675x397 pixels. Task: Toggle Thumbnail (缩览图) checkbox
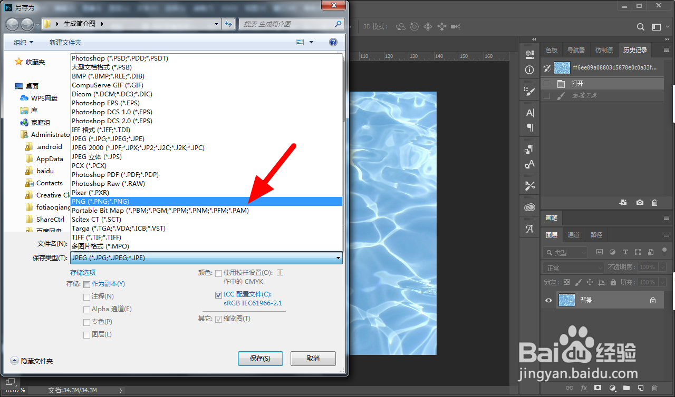coord(218,319)
